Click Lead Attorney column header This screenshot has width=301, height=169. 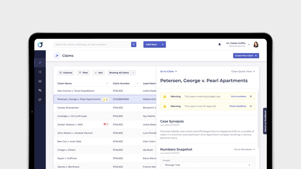point(149,83)
